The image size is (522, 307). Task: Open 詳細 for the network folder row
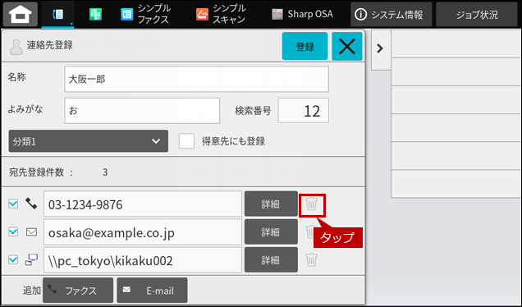(x=271, y=259)
